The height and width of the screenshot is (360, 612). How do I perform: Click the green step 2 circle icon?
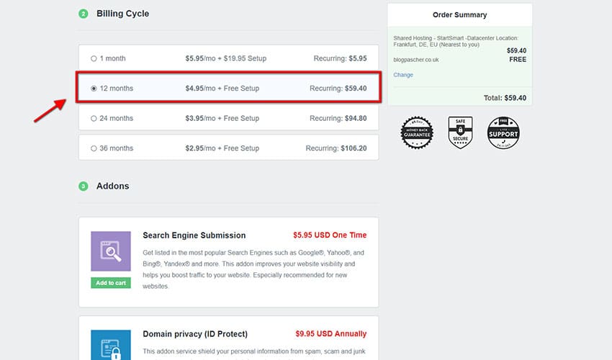[84, 14]
